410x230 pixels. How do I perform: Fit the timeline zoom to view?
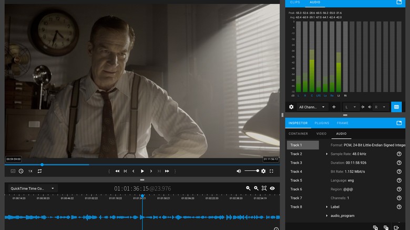[x=264, y=188]
